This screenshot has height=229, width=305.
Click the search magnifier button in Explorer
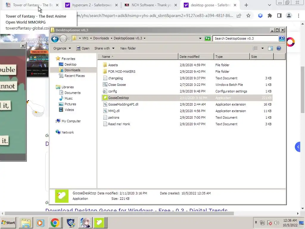tap(282, 38)
